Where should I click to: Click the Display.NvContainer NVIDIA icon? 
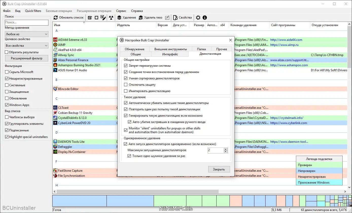(56, 152)
